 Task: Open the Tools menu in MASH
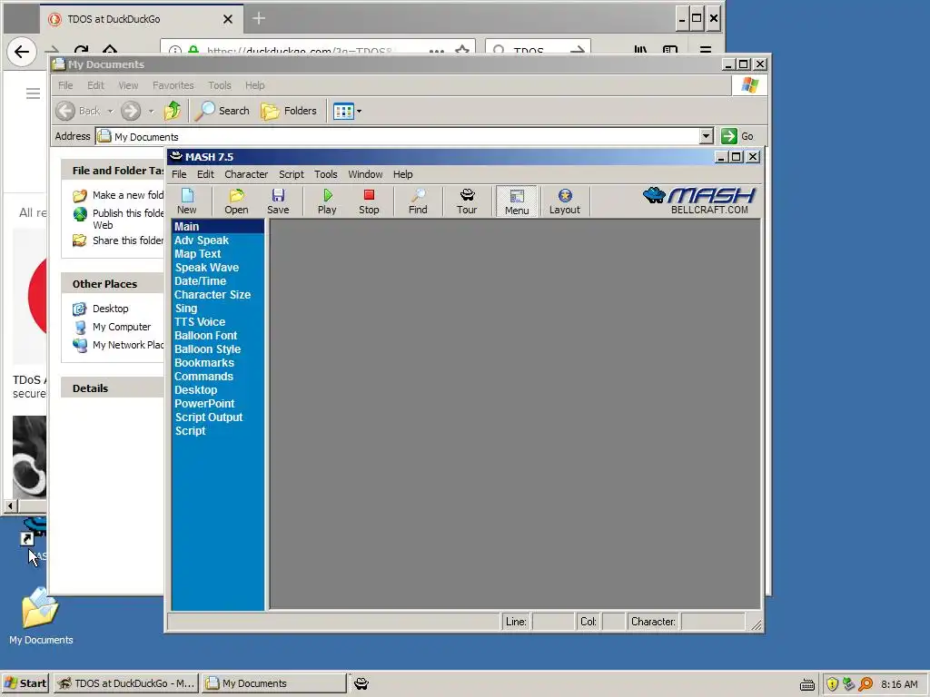click(326, 174)
